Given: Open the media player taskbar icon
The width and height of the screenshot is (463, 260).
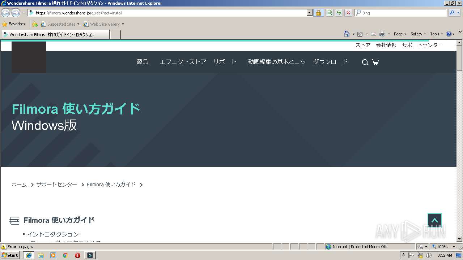Looking at the screenshot, I should (x=53, y=255).
